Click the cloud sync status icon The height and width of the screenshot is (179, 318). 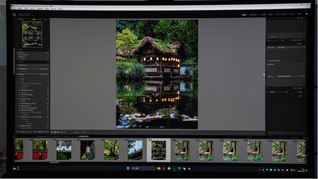coord(307,14)
